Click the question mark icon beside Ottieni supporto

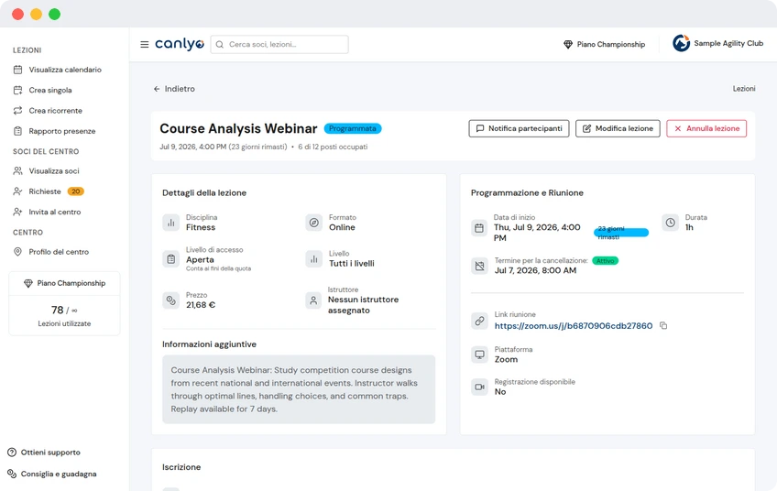(12, 453)
